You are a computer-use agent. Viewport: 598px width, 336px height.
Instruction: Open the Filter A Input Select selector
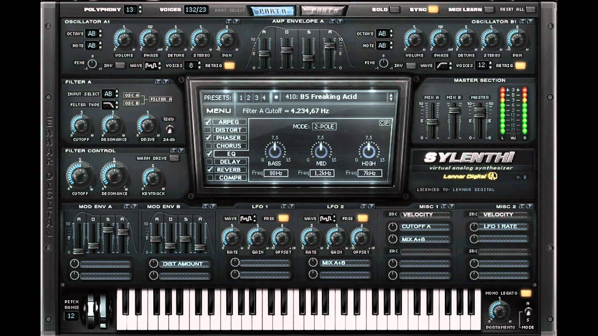(x=110, y=94)
